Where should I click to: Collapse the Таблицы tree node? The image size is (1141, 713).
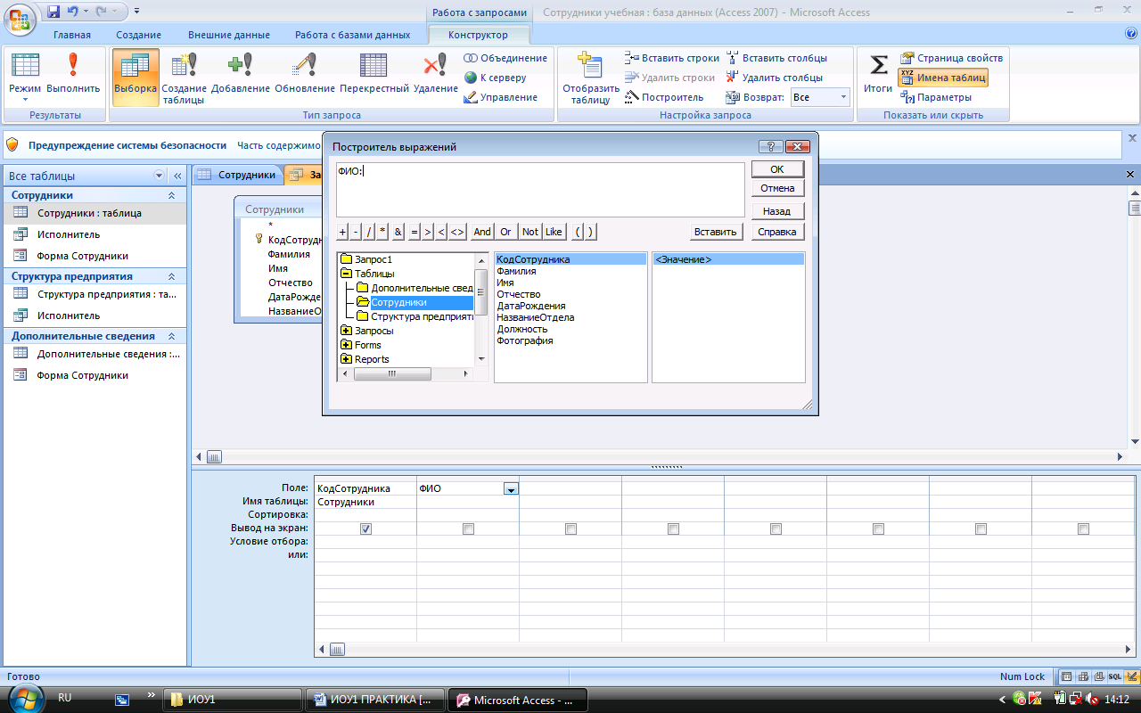346,274
